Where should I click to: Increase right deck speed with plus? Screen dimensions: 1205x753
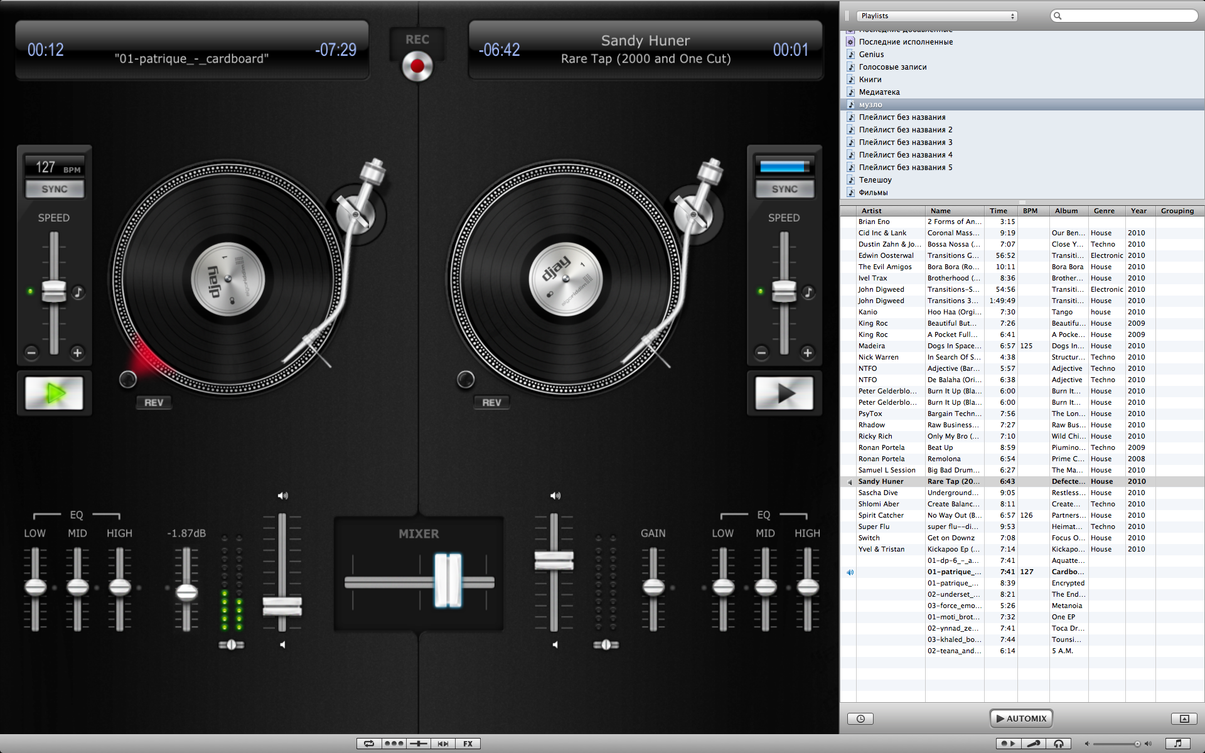pyautogui.click(x=808, y=353)
